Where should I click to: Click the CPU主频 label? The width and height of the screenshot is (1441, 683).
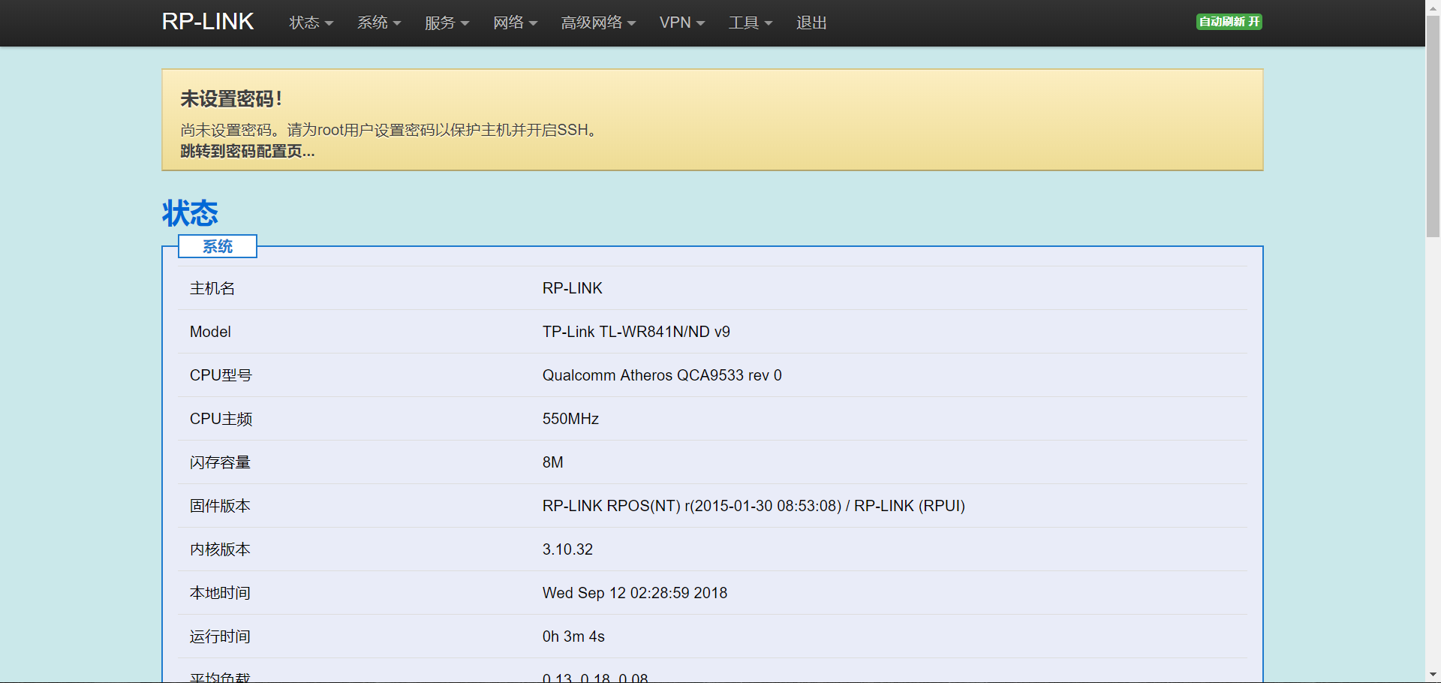click(x=221, y=419)
